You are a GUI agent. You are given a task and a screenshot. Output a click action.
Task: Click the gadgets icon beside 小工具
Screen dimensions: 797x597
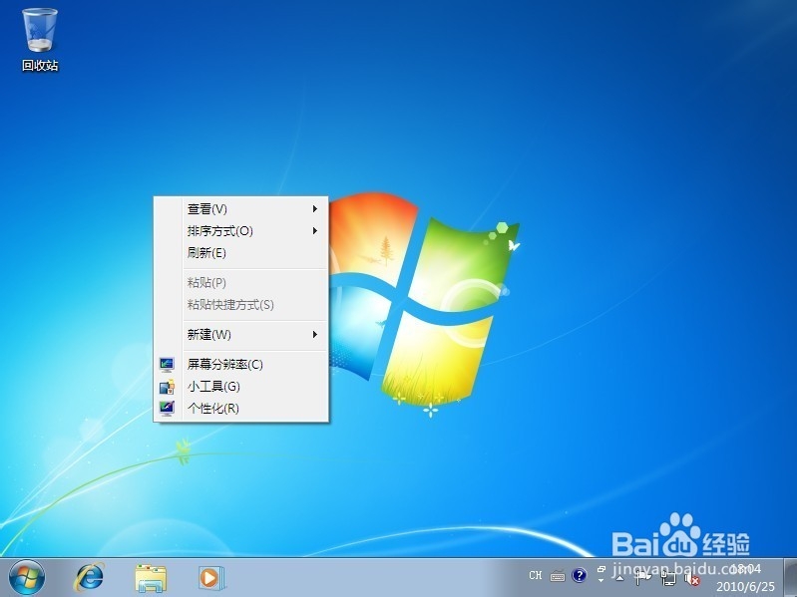click(167, 387)
